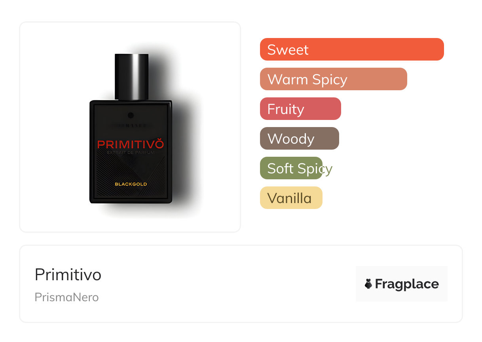Click the overflowing 'cy' letters of Soft Spicy

(x=328, y=169)
